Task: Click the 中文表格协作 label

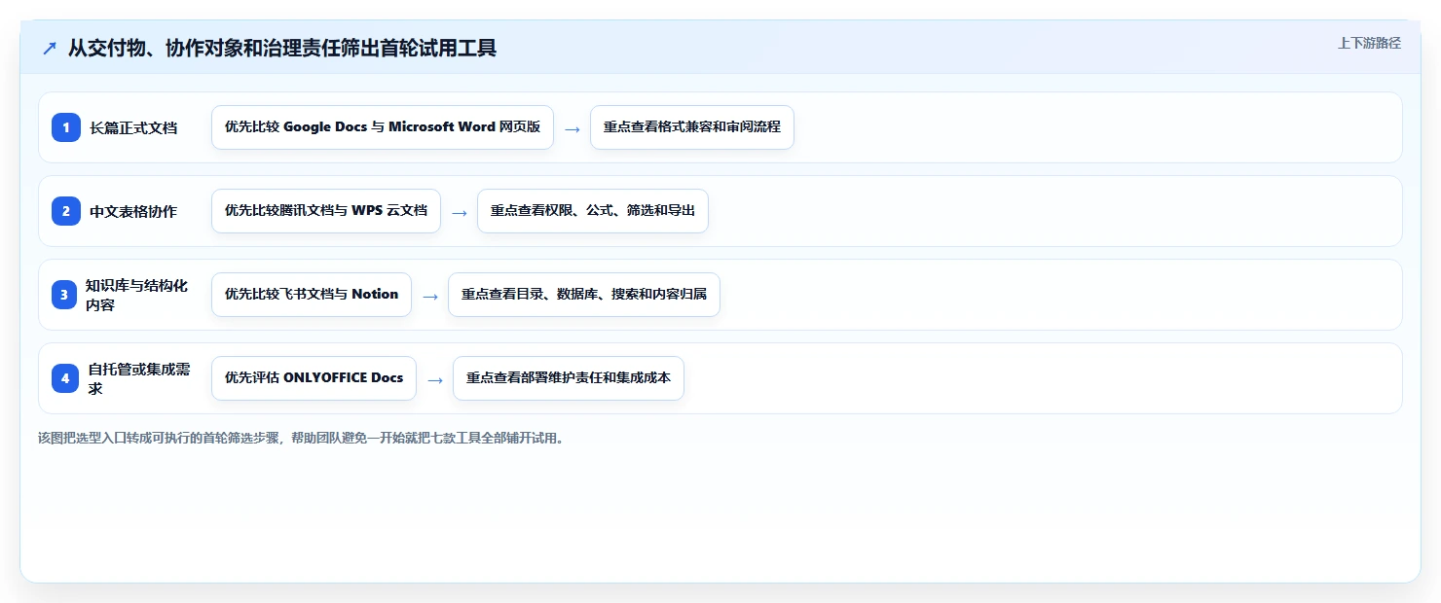Action: 133,211
